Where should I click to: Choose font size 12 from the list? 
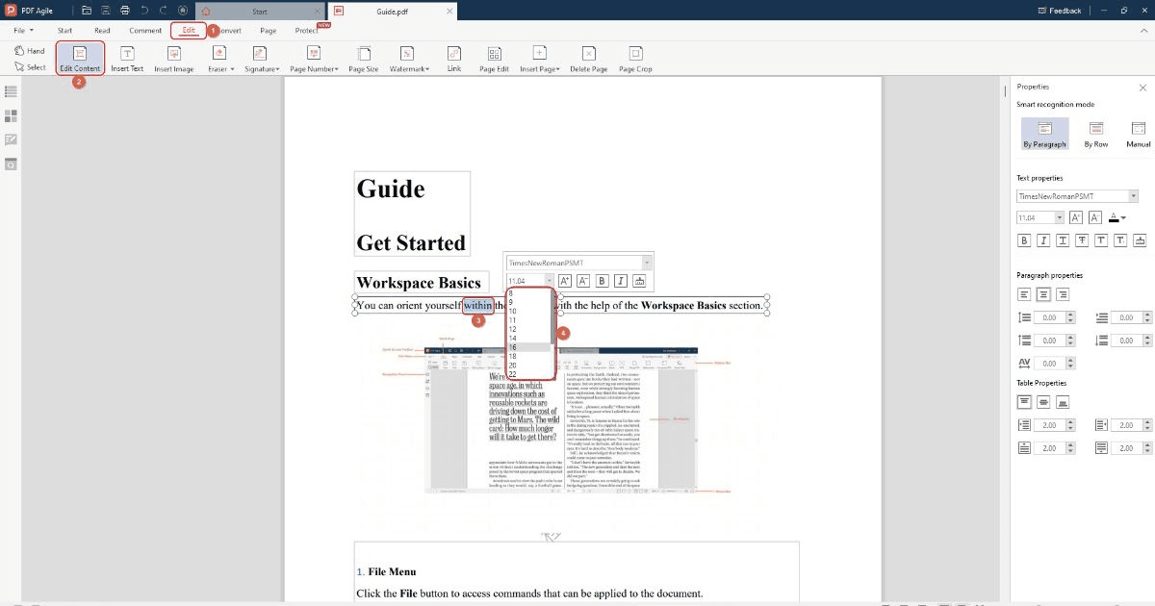point(528,329)
